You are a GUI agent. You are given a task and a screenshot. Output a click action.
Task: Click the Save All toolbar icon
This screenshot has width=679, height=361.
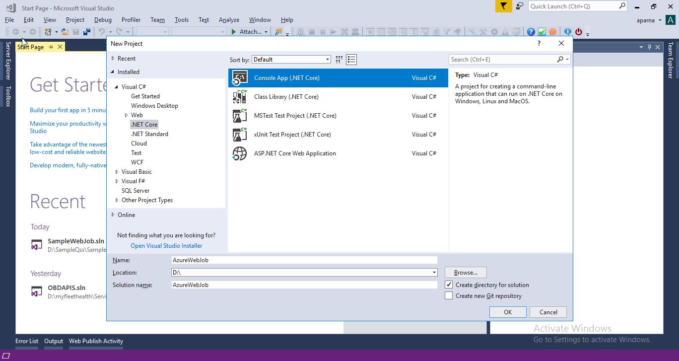tap(87, 32)
